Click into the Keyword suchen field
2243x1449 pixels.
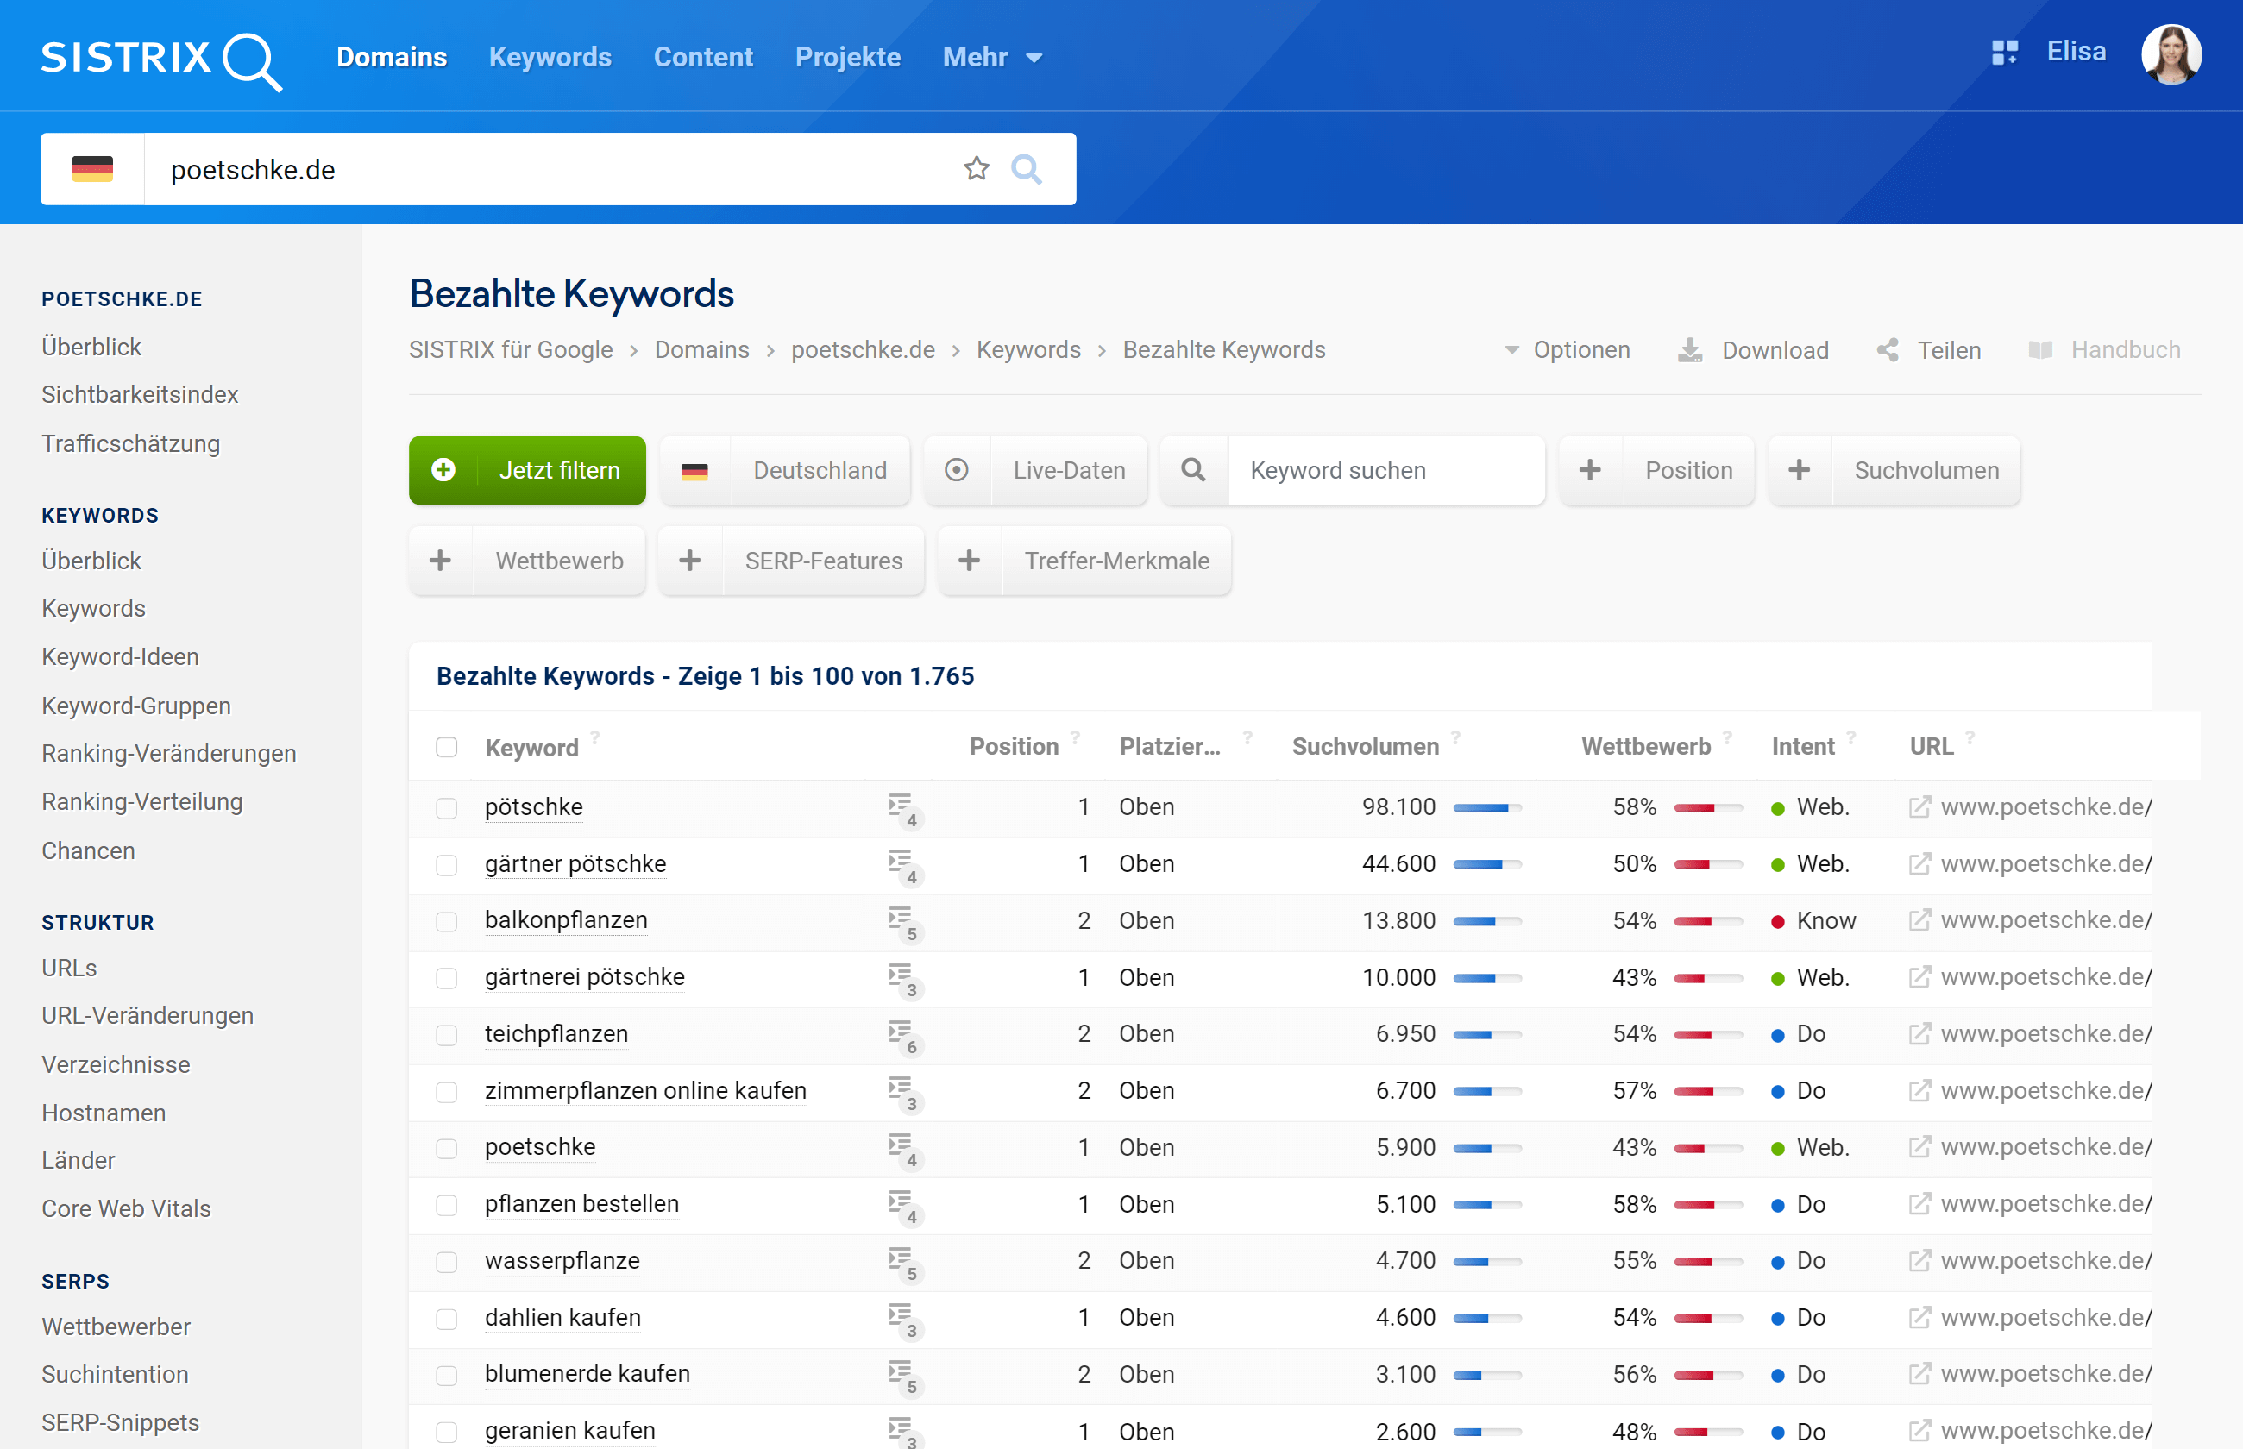pyautogui.click(x=1383, y=470)
